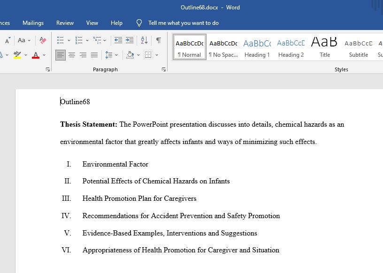Apply red font color
Image resolution: width=383 pixels, height=273 pixels.
pos(36,55)
